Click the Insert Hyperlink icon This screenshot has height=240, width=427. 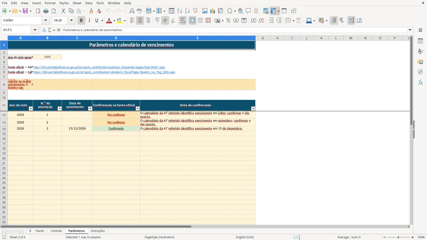241,11
